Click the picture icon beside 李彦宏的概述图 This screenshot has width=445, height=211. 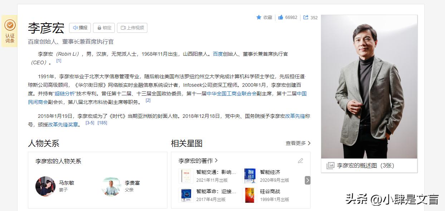tap(331, 165)
